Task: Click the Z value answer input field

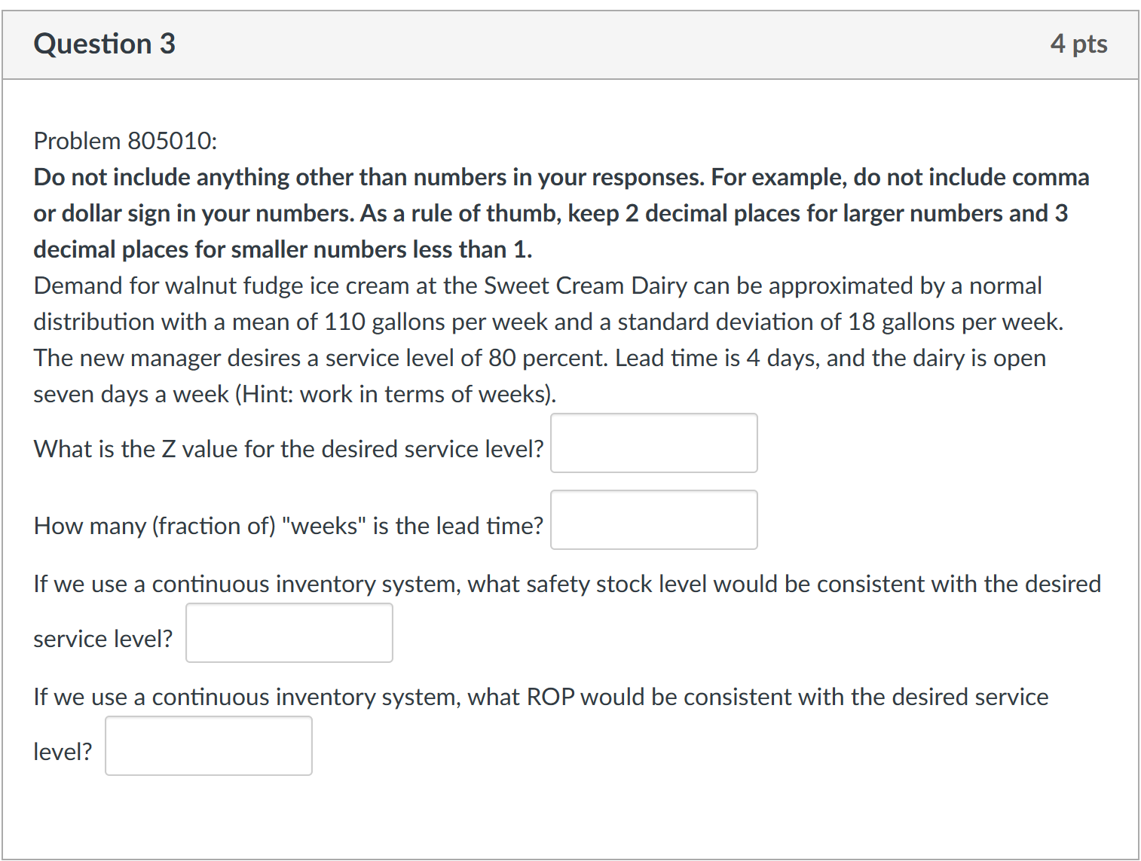Action: pyautogui.click(x=653, y=443)
